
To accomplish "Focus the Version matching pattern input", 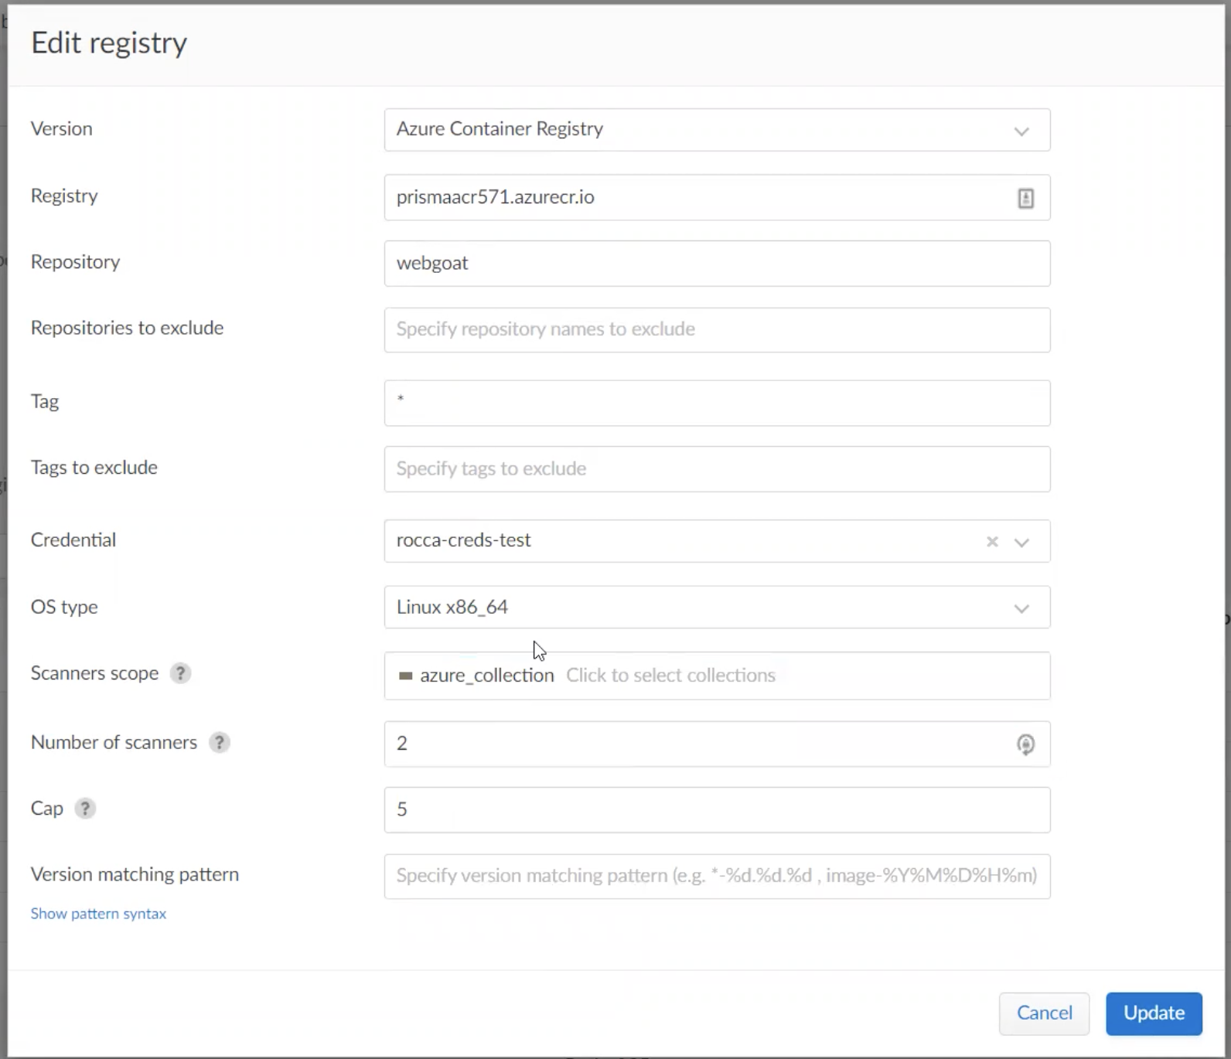I will 716,876.
